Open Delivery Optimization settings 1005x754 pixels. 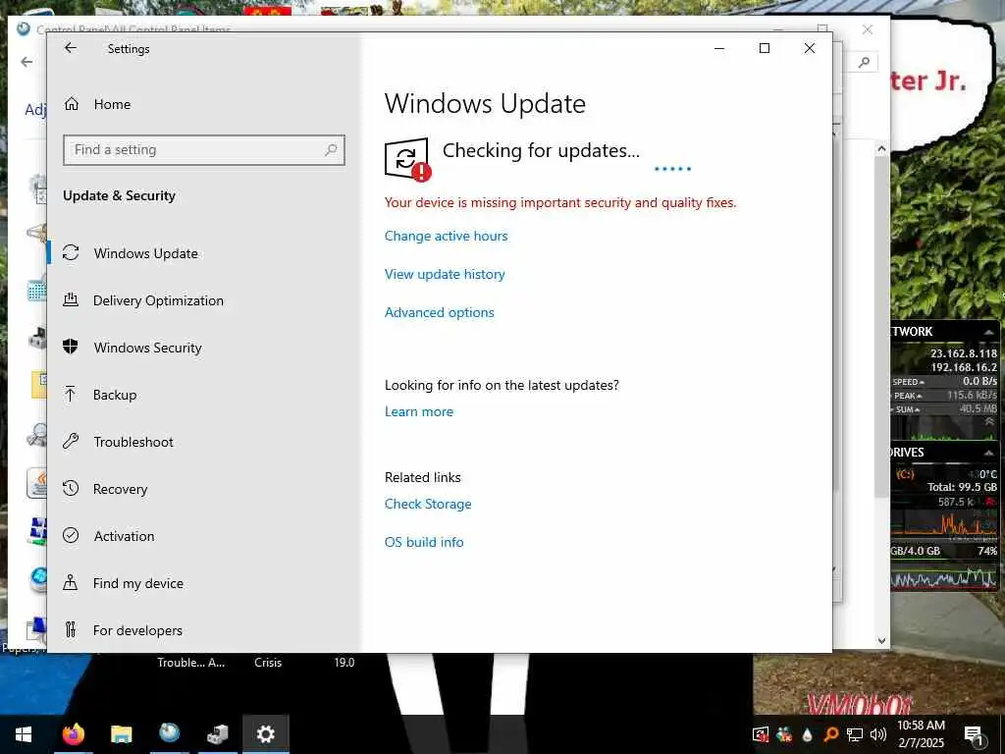point(158,300)
